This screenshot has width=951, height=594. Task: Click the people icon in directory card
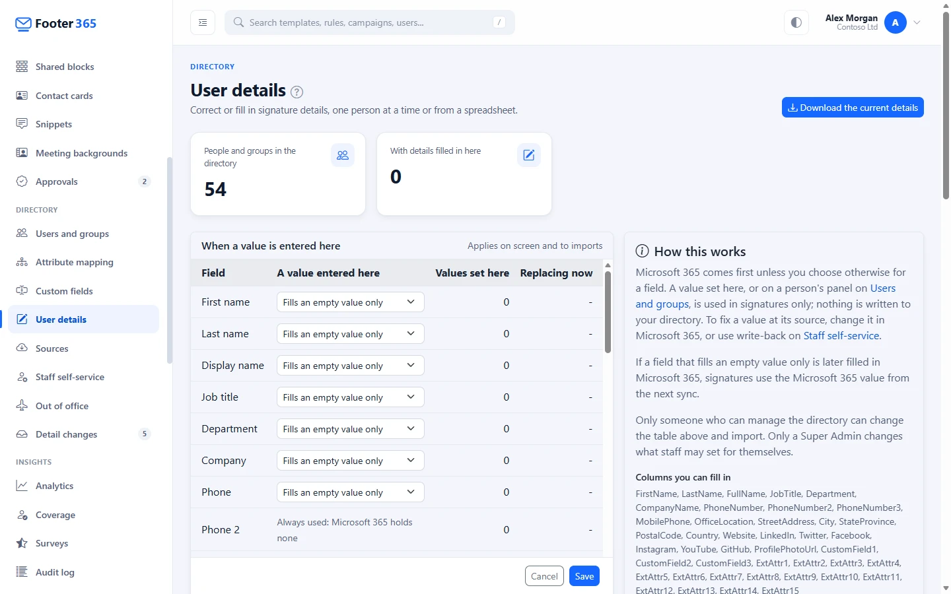coord(343,155)
